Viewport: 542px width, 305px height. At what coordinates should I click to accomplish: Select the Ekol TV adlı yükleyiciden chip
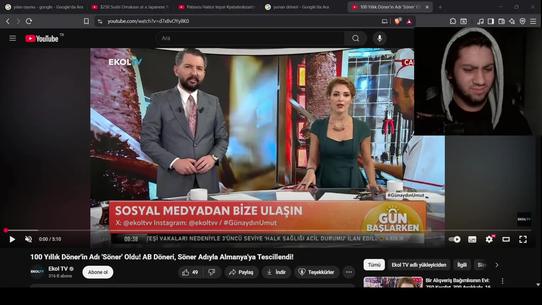coord(419,265)
